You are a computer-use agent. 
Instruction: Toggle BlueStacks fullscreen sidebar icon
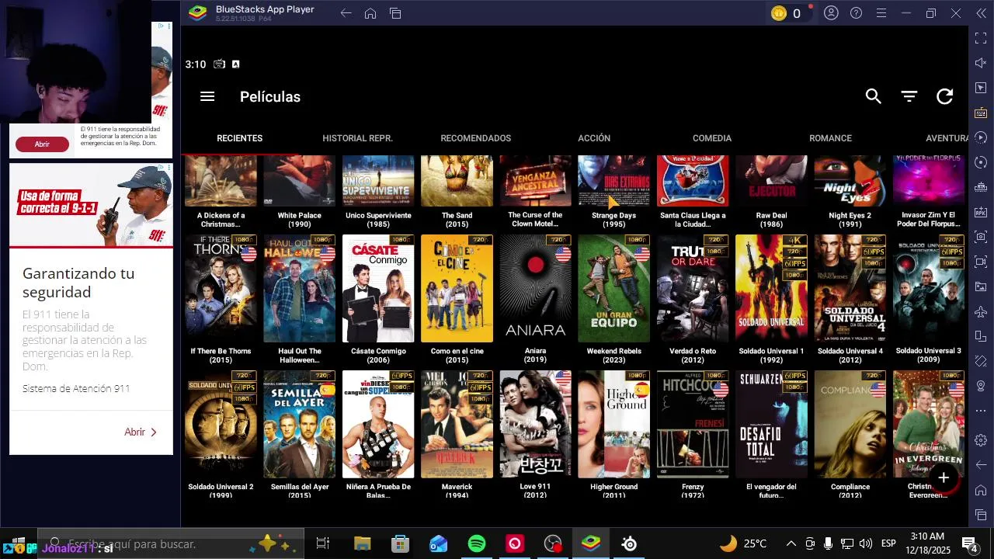pos(981,38)
